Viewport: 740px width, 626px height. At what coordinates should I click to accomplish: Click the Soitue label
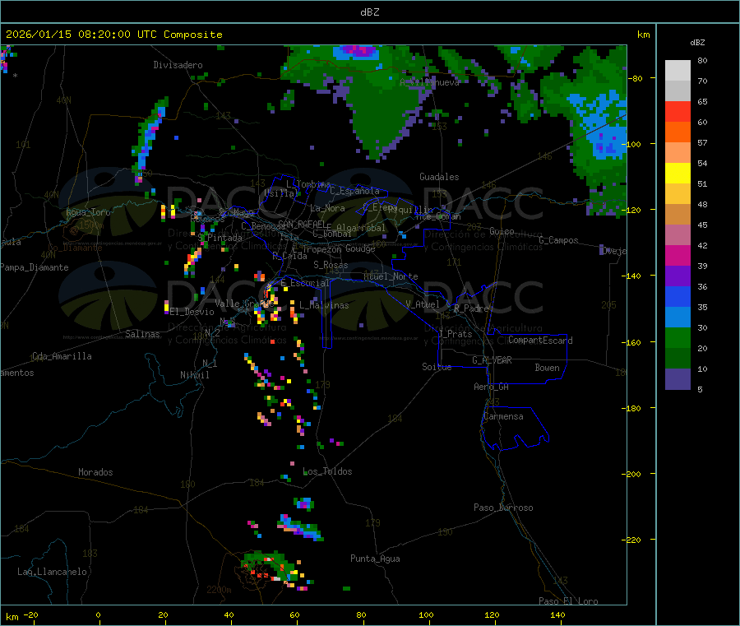(437, 367)
